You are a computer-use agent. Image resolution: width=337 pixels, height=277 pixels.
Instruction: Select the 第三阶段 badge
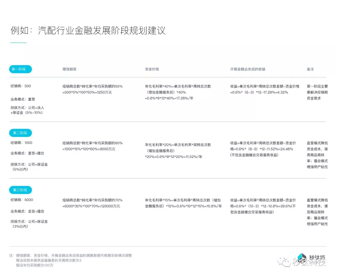pos(20,190)
